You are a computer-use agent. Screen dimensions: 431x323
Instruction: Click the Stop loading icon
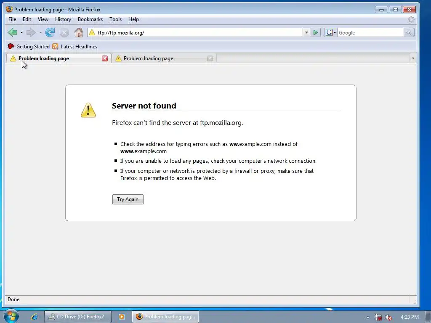[x=64, y=33]
